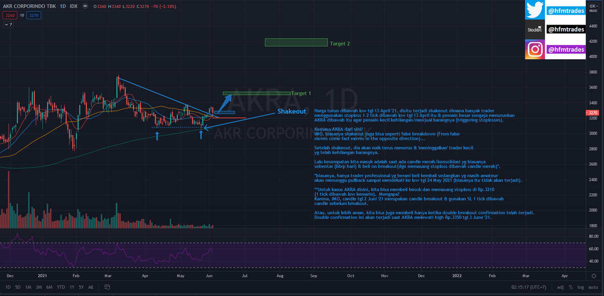Show All available data range
Image resolution: width=604 pixels, height=296 pixels.
pos(91,287)
